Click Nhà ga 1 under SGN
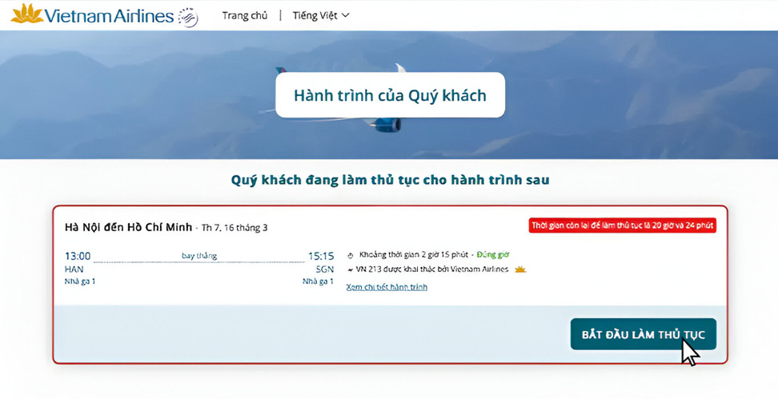This screenshot has width=778, height=399. 318,281
